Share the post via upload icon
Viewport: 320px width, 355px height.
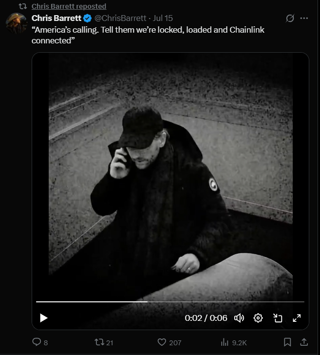[304, 342]
